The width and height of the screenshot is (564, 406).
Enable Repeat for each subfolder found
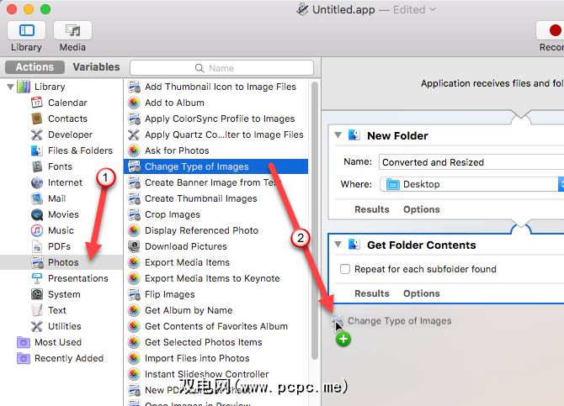[345, 269]
